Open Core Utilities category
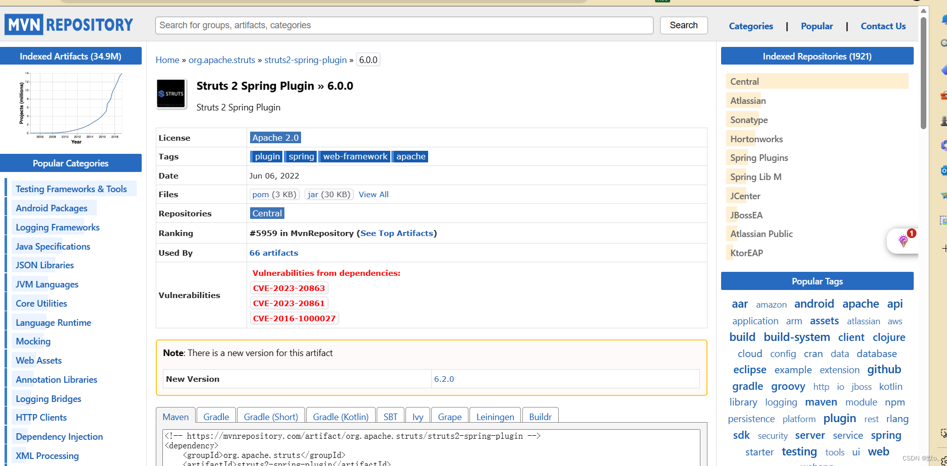The image size is (947, 466). (x=41, y=303)
